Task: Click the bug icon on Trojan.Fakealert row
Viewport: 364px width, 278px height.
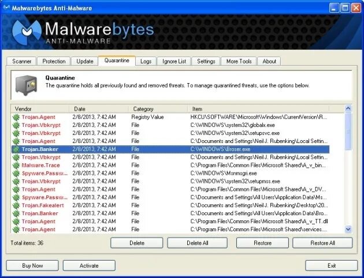Action: click(x=16, y=205)
